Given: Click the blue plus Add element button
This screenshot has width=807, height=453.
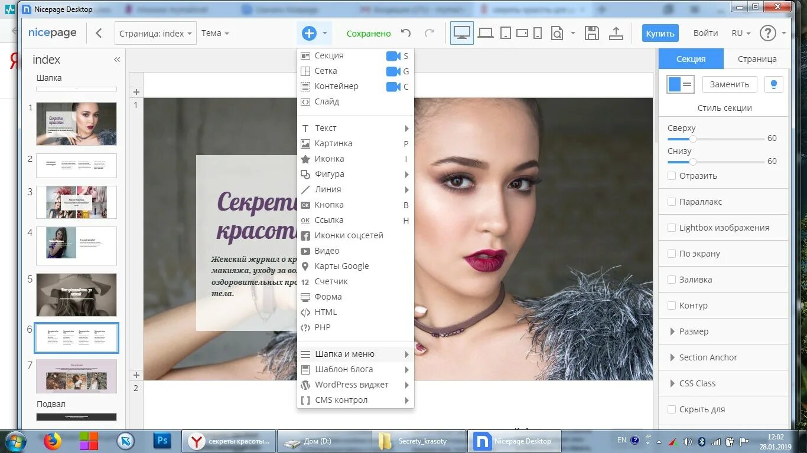Looking at the screenshot, I should tap(309, 34).
